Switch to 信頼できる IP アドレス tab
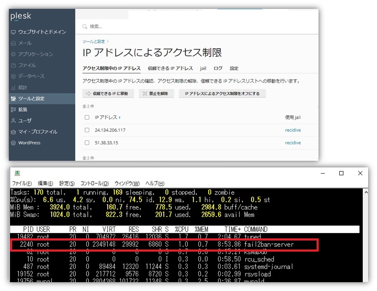Screen dimensions: 377x291 pos(170,68)
